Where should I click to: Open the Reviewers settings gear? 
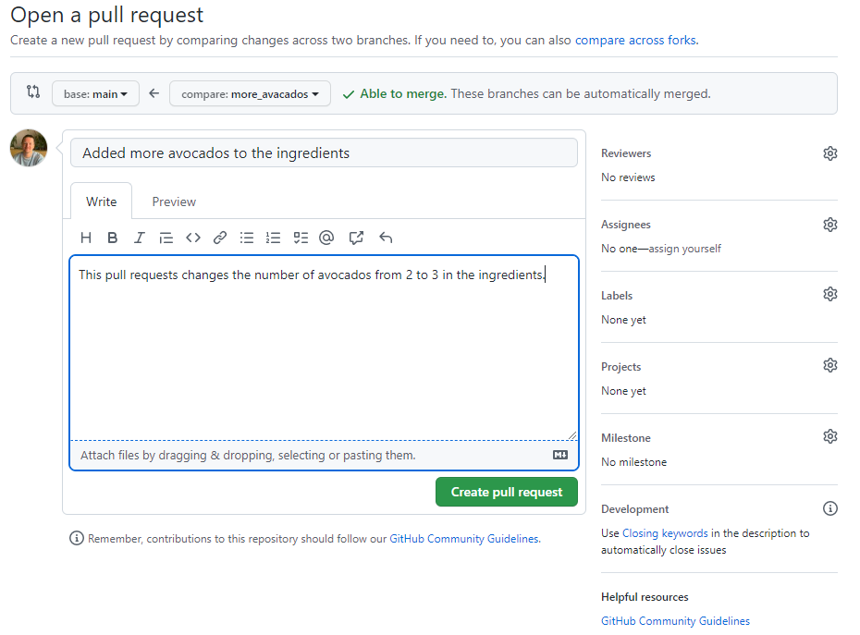(x=829, y=153)
